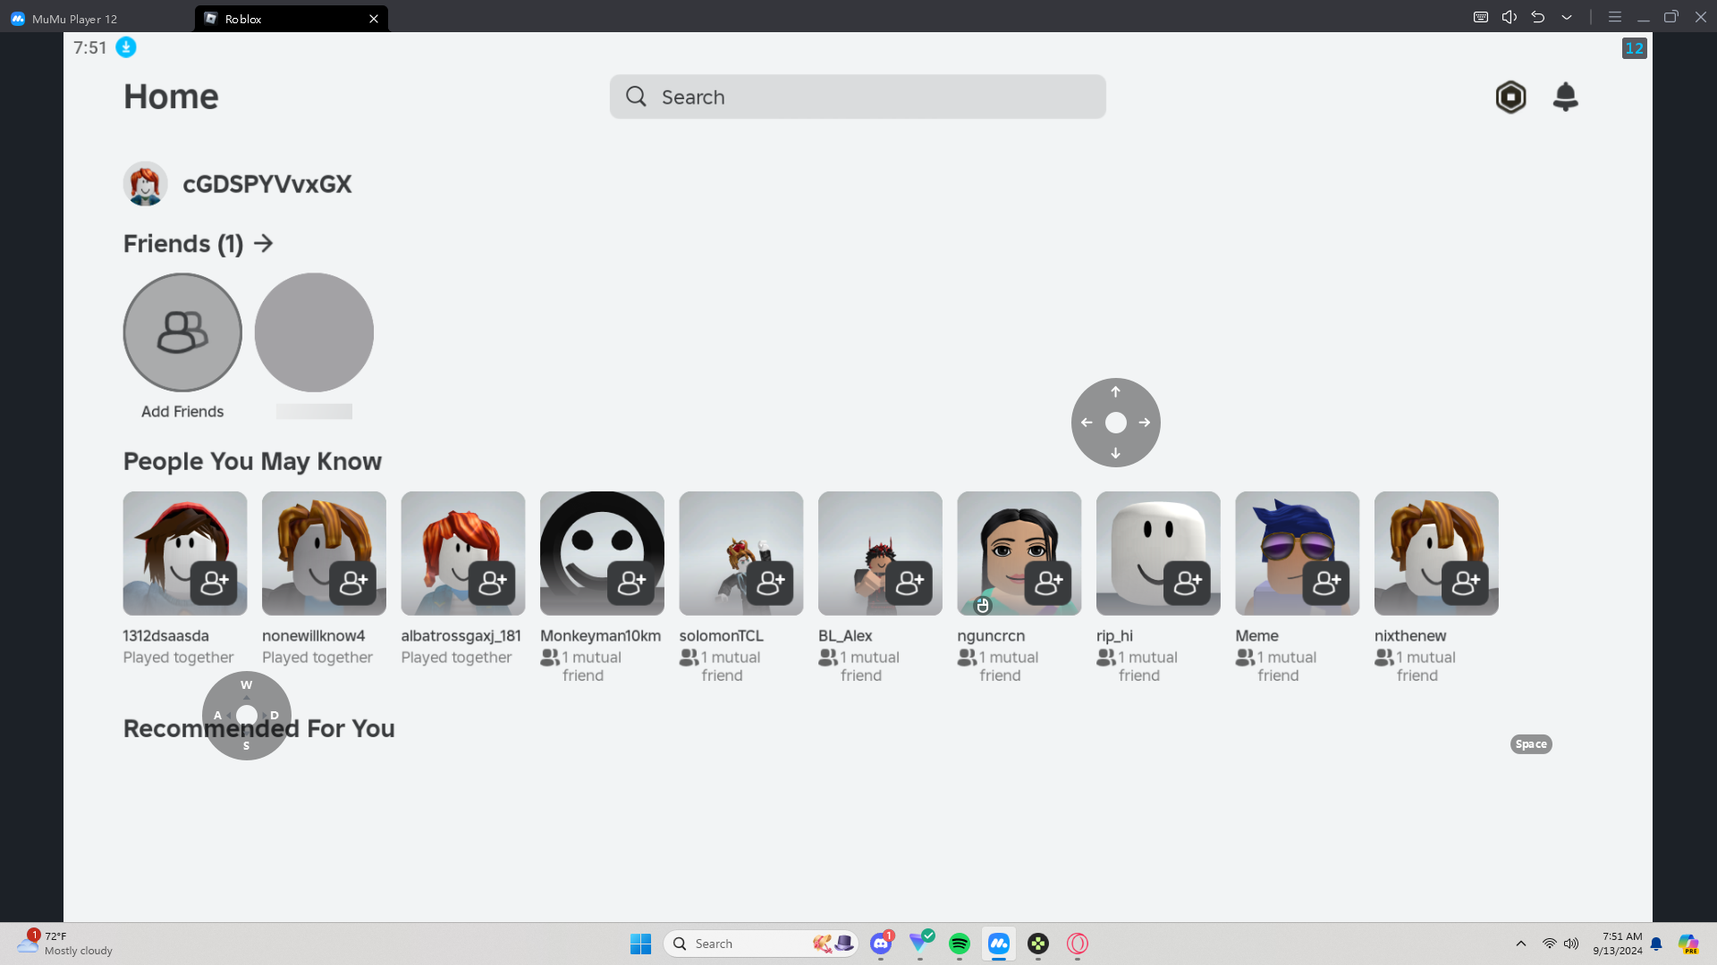1717x965 pixels.
Task: Add 1312dsaasda as friend via icon
Action: [x=214, y=583]
